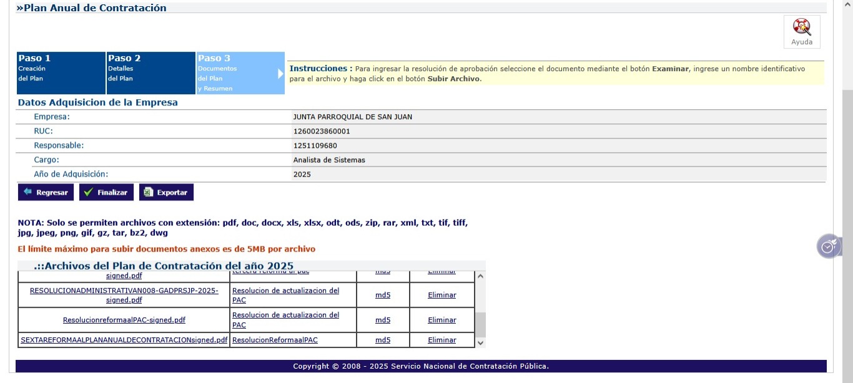Click Eliminar for ResolucionreformaalPAC-signed.pdf

pyautogui.click(x=441, y=320)
